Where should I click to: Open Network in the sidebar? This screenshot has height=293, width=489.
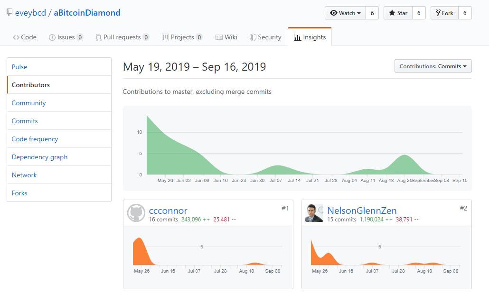coord(59,175)
